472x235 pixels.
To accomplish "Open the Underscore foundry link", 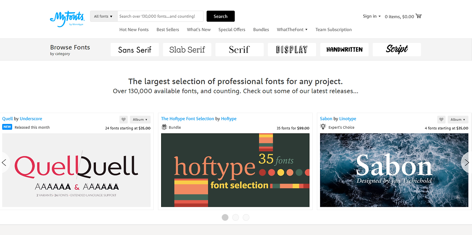I will (31, 119).
